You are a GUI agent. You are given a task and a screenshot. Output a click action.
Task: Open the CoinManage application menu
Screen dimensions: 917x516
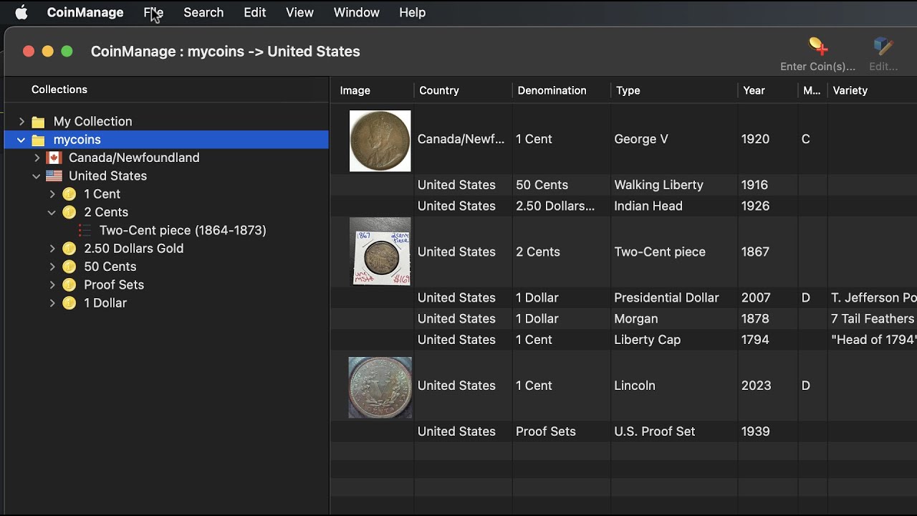pos(85,12)
